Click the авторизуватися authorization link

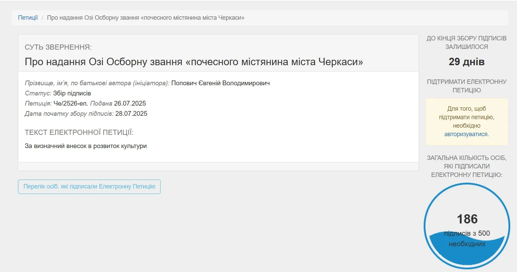(x=466, y=134)
